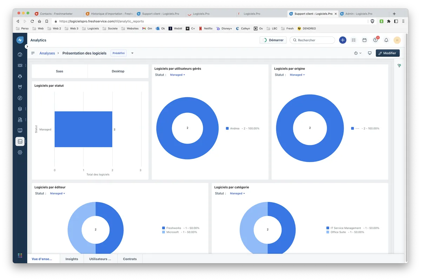Viewport: 421px width, 280px height.
Task: Open the user avatar H menu
Action: pos(397,40)
